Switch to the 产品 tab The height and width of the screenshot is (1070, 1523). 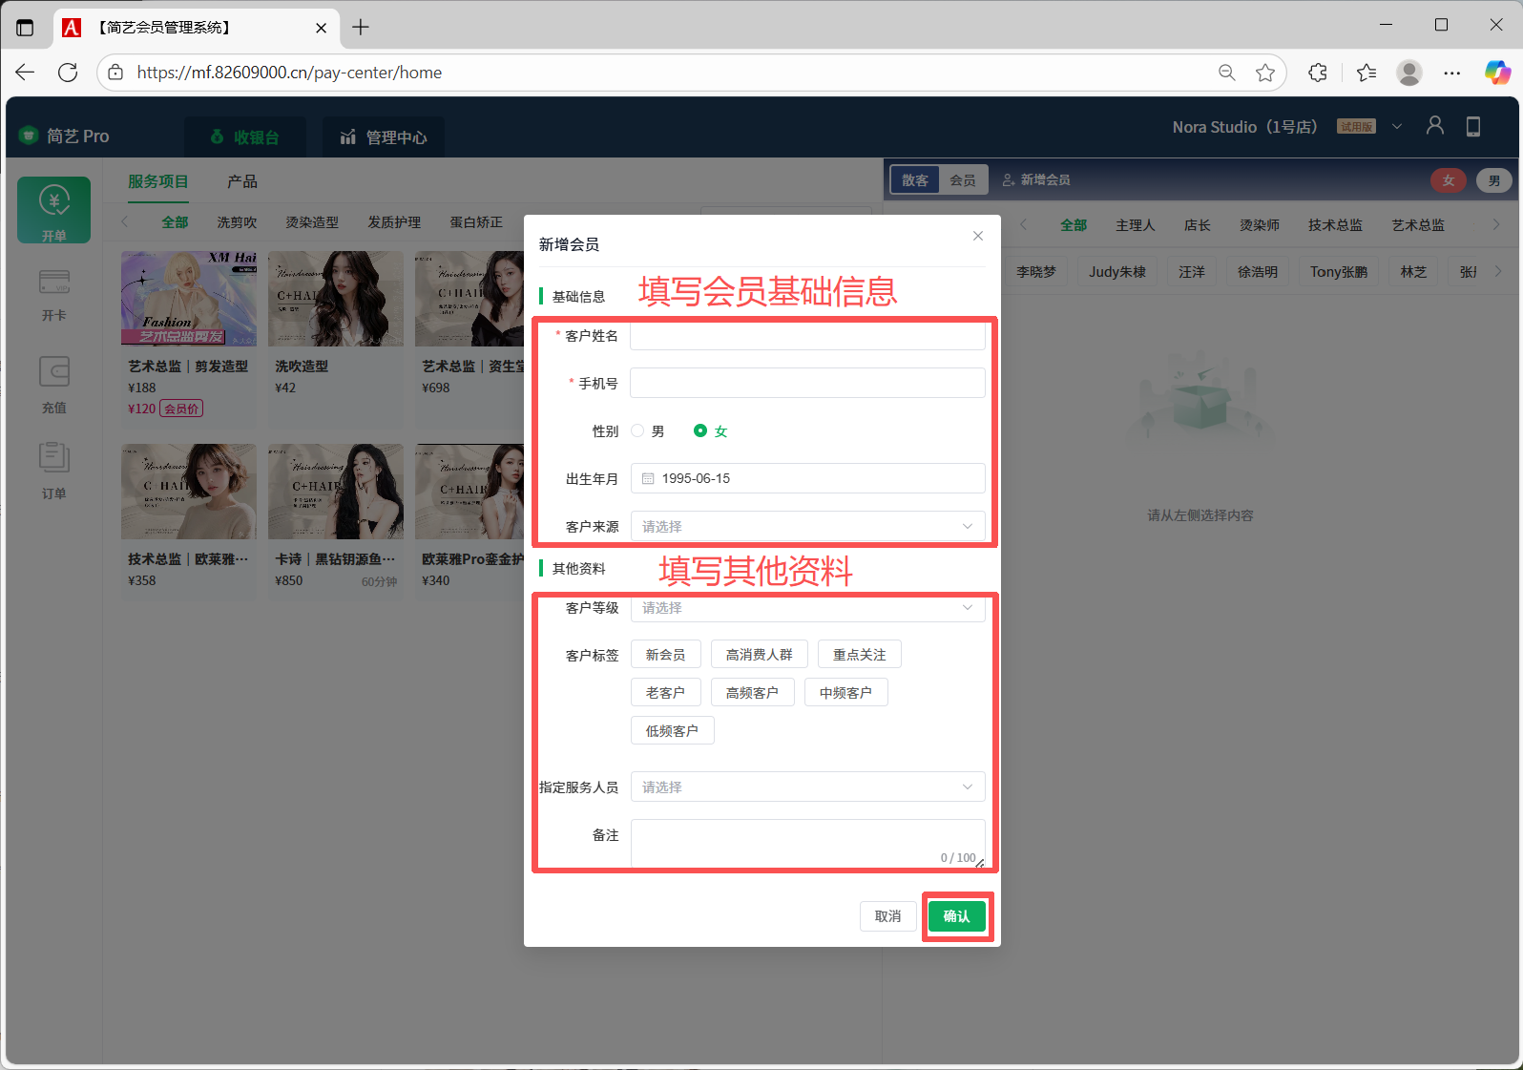pyautogui.click(x=242, y=181)
